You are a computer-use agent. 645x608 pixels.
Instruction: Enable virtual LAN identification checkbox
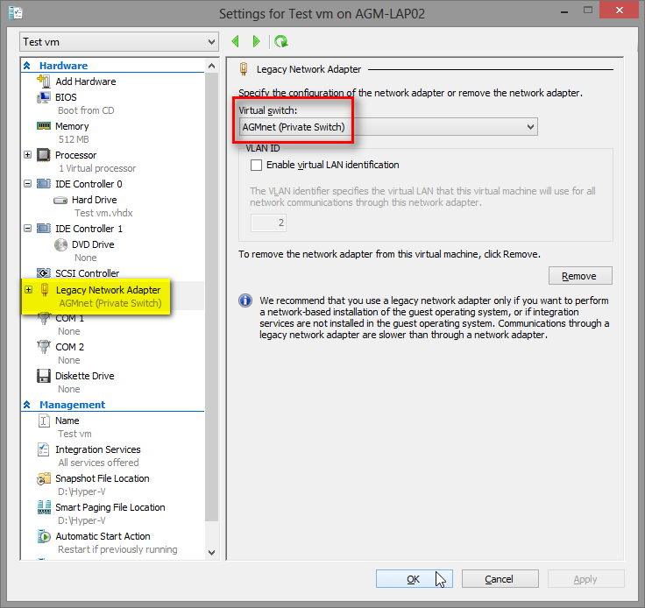click(256, 165)
